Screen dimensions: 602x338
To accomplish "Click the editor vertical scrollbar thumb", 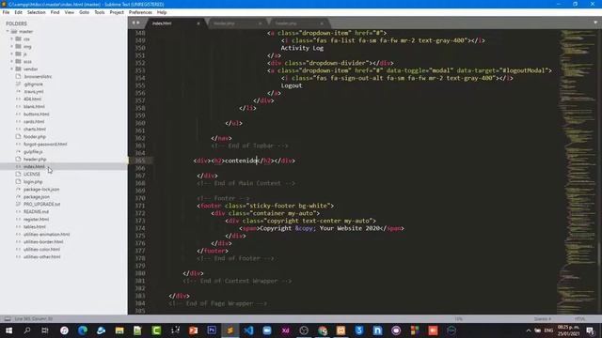I will tap(599, 253).
